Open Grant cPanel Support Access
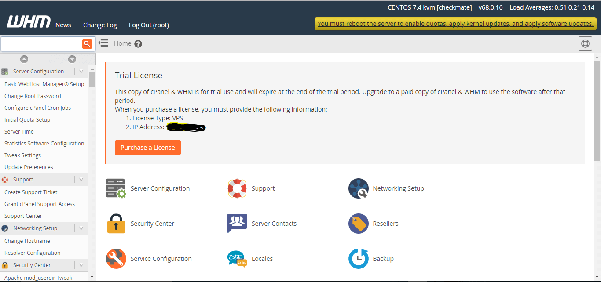The height and width of the screenshot is (282, 601). (x=40, y=204)
